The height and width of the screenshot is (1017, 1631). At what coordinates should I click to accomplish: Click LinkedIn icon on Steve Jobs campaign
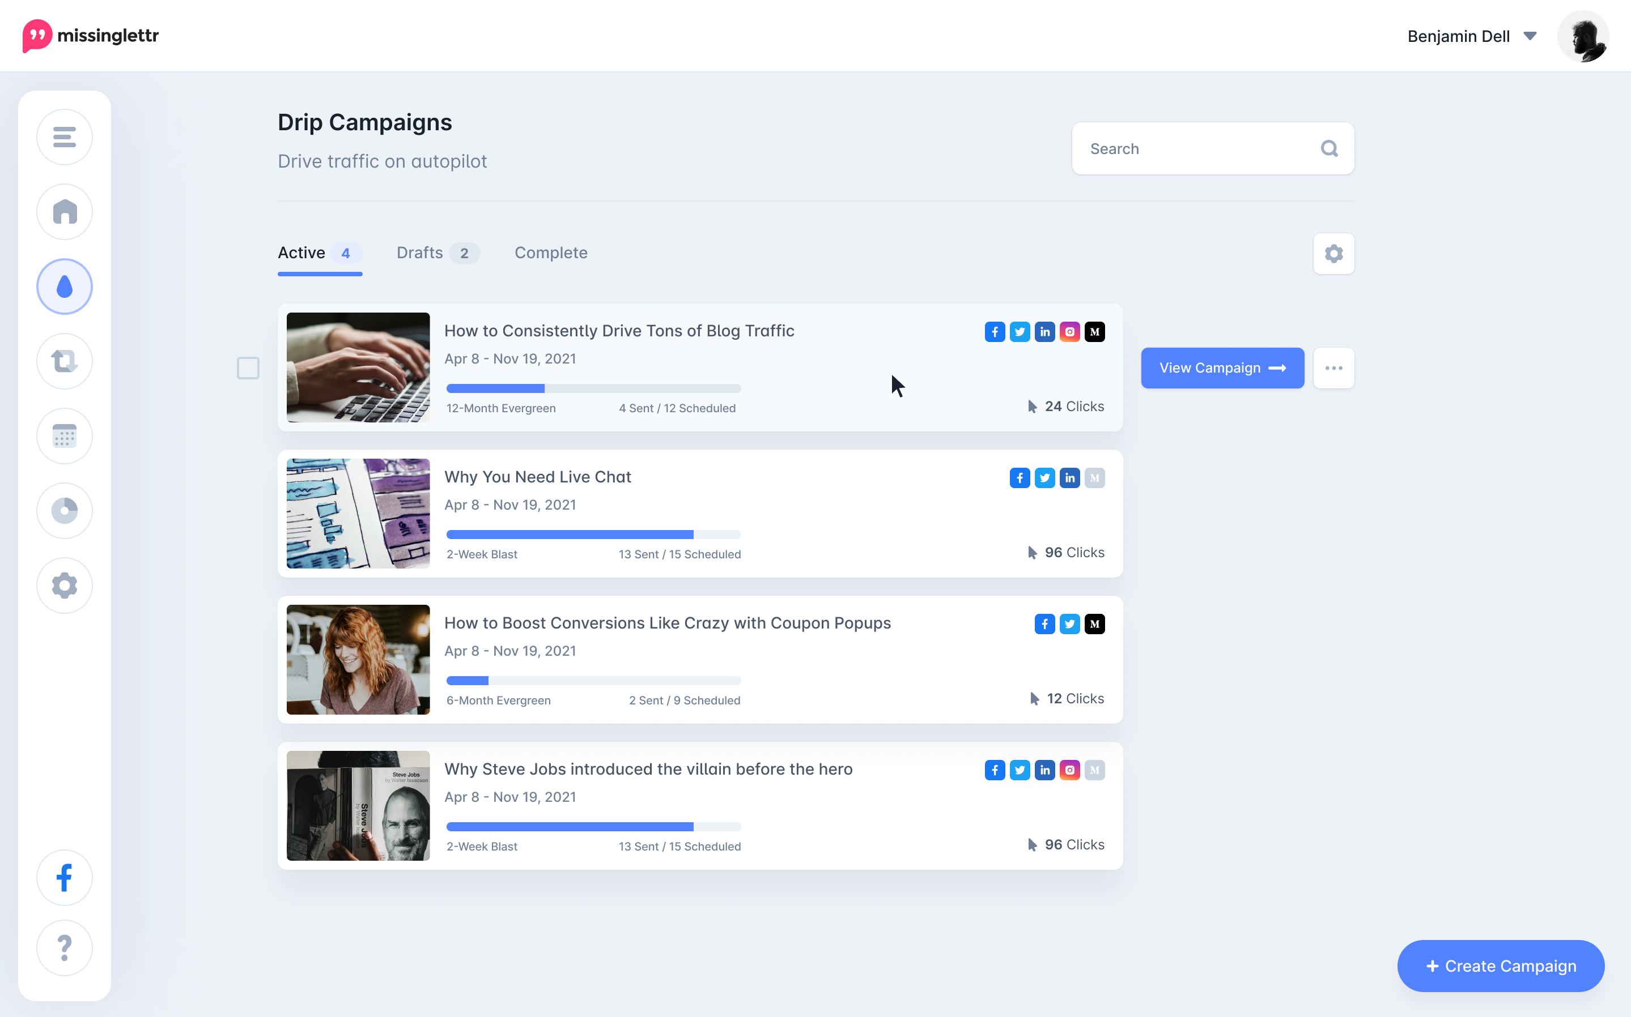(1044, 770)
